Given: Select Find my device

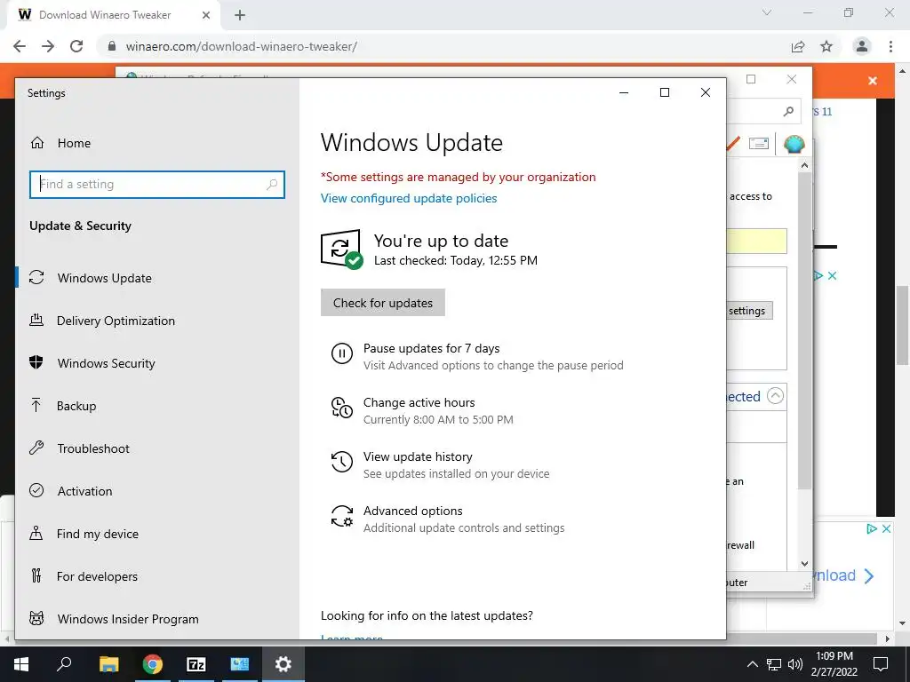Looking at the screenshot, I should click(98, 534).
